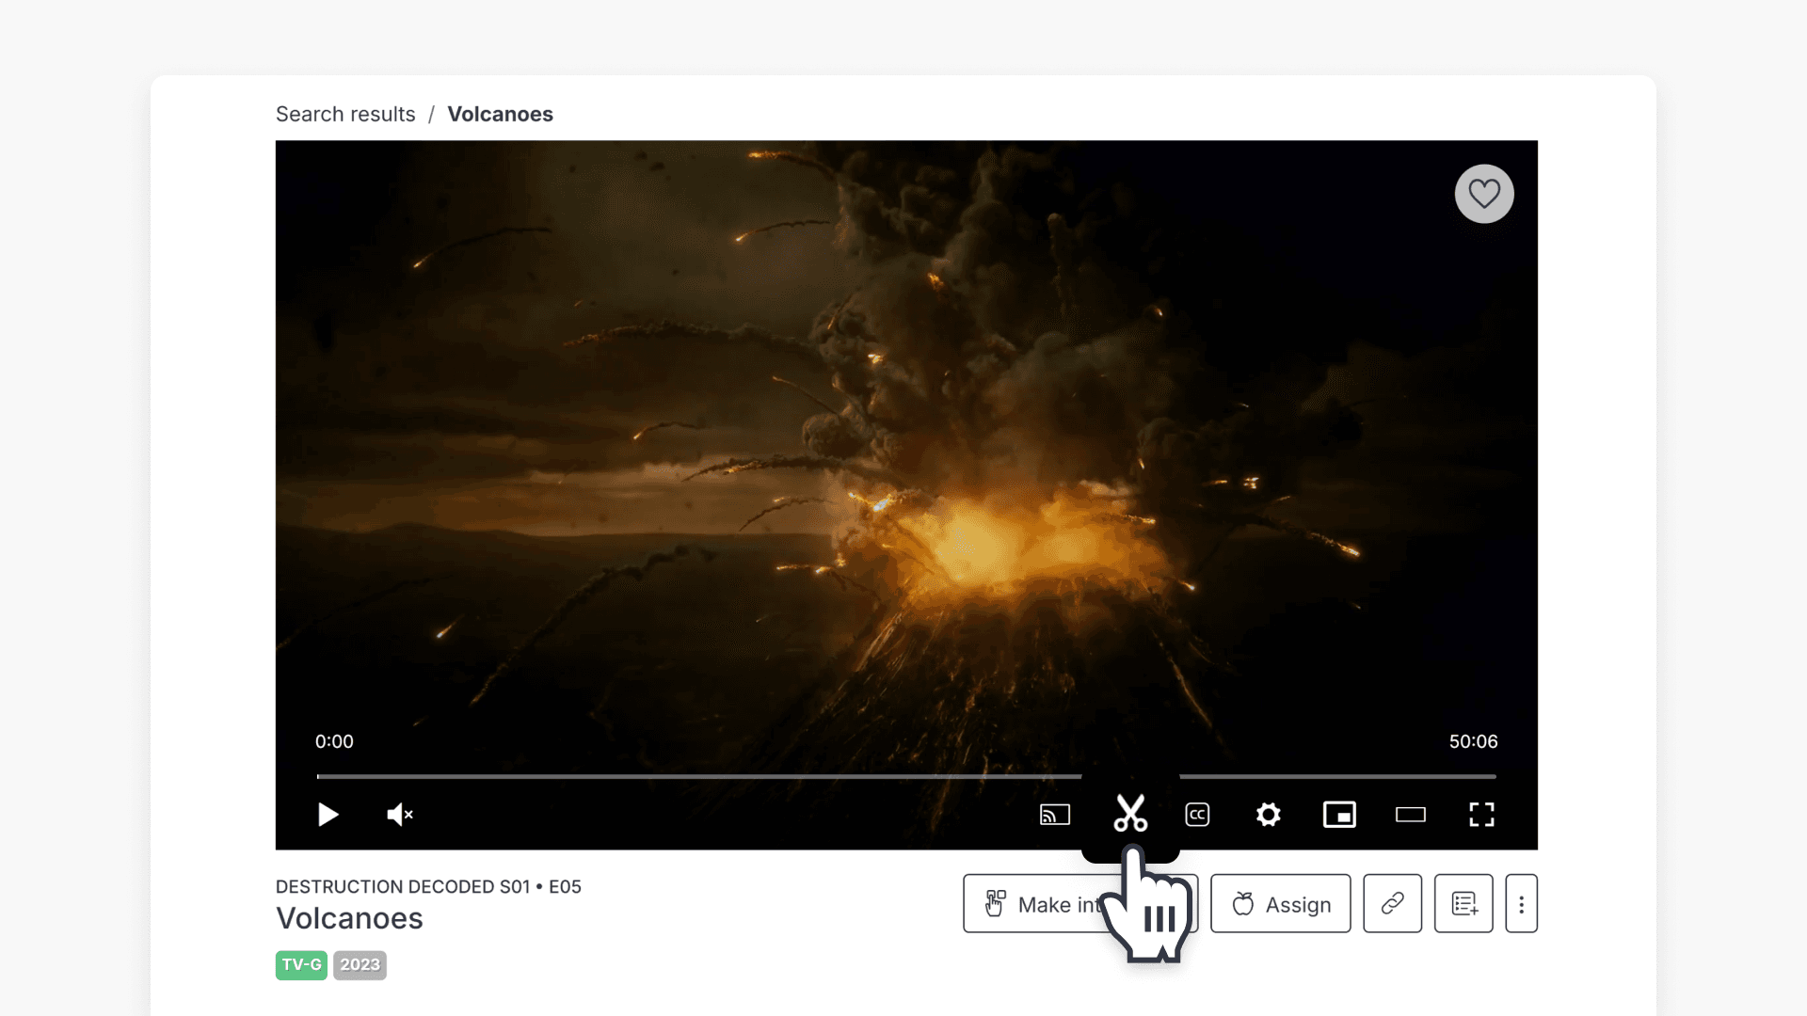The height and width of the screenshot is (1016, 1807).
Task: Click the TV-G rating badge
Action: (300, 964)
